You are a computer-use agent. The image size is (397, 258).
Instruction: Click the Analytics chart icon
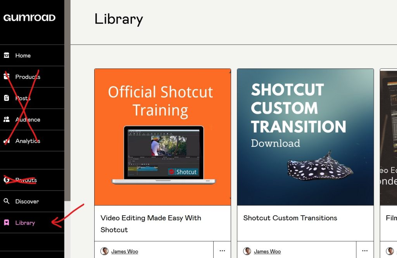click(x=7, y=141)
